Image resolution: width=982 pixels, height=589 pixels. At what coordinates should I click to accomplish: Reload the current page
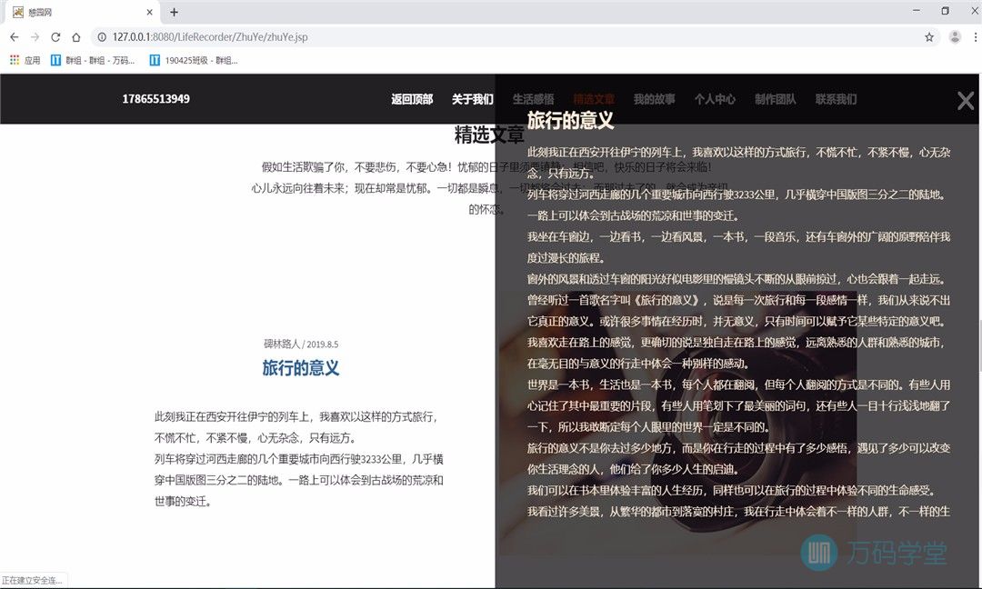click(55, 37)
